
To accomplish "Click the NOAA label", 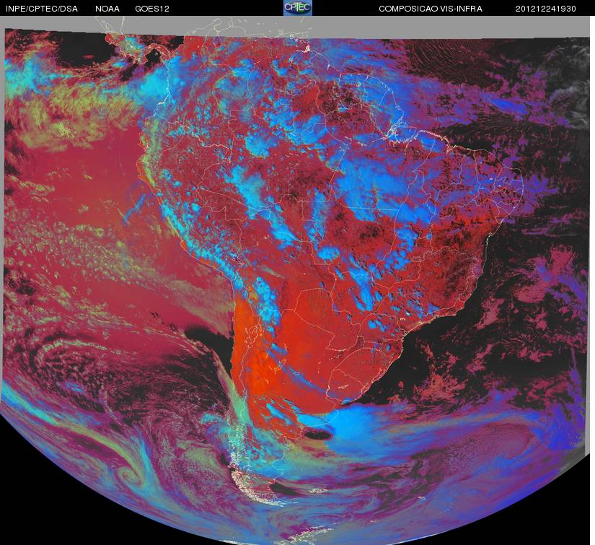I will (107, 9).
